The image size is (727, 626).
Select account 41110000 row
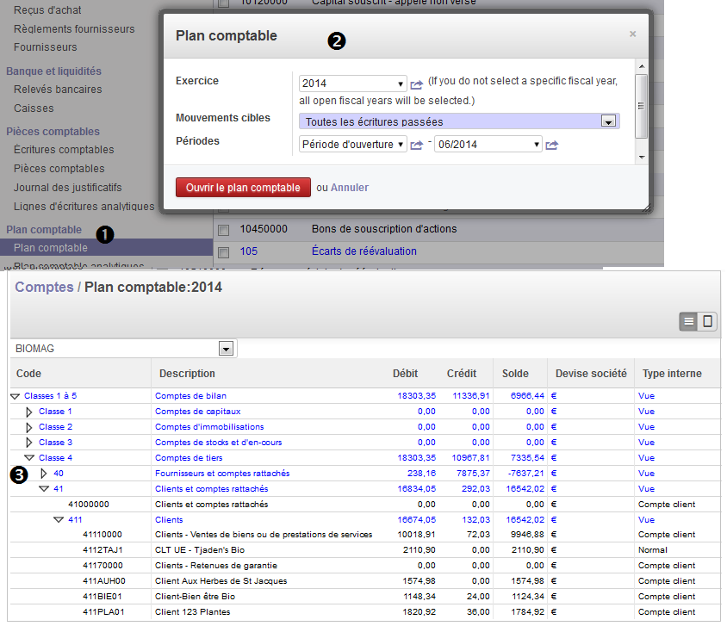tap(365, 534)
